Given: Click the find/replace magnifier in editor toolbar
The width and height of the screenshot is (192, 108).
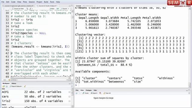Looking at the screenshot, I should pos(27,9).
